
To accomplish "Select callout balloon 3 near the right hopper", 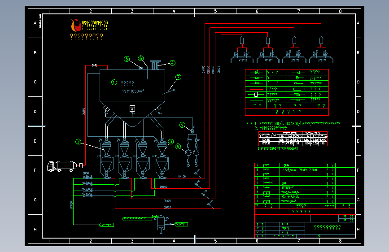I will 170,142.
